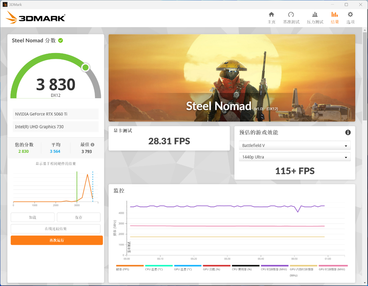The height and width of the screenshot is (286, 368).
Task: Maximize the 3DMark window
Action: (x=346, y=5)
